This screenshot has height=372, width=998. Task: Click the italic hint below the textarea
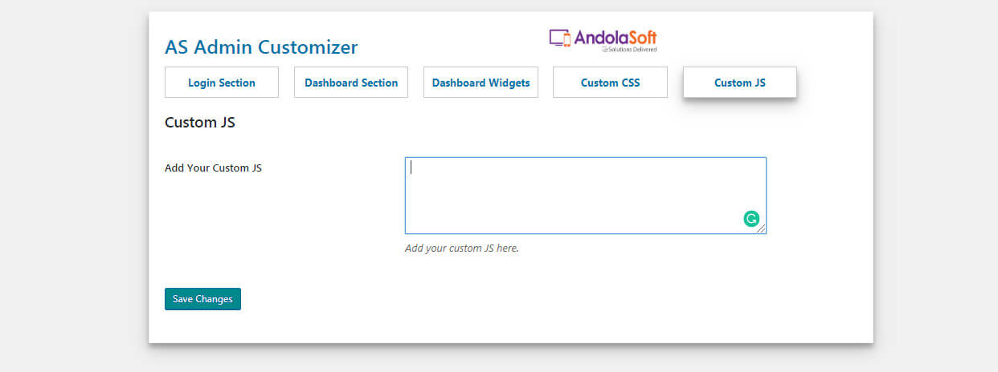point(462,249)
